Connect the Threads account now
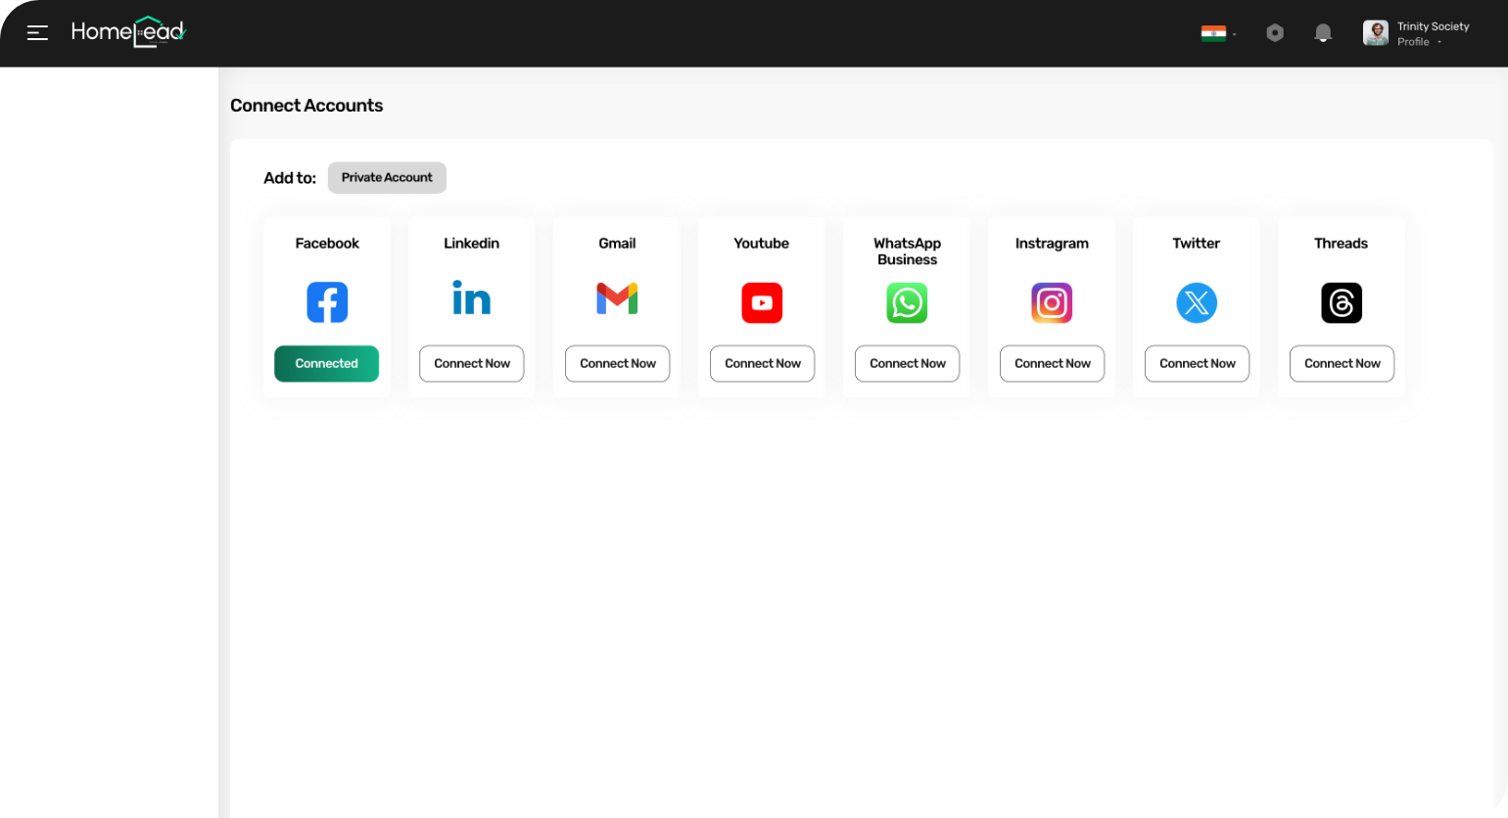Image resolution: width=1508 pixels, height=818 pixels. click(1342, 364)
